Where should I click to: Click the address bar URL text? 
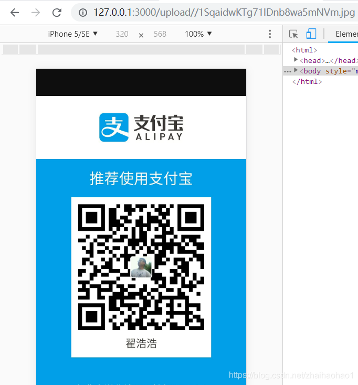pos(224,12)
